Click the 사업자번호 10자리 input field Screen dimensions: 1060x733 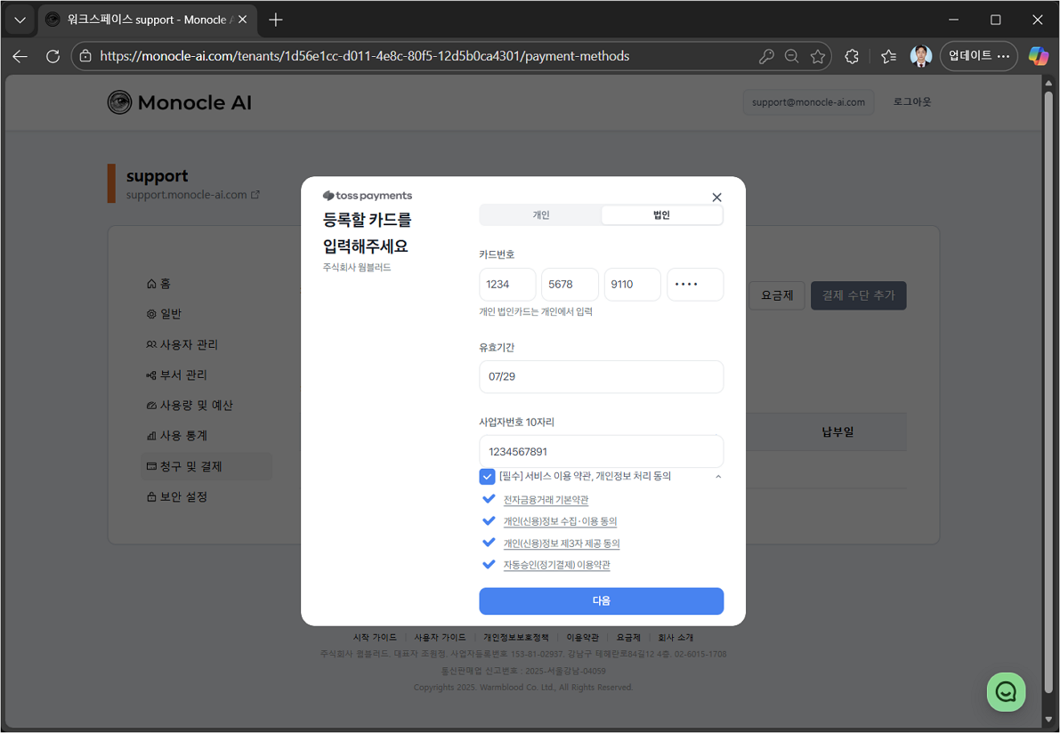601,451
